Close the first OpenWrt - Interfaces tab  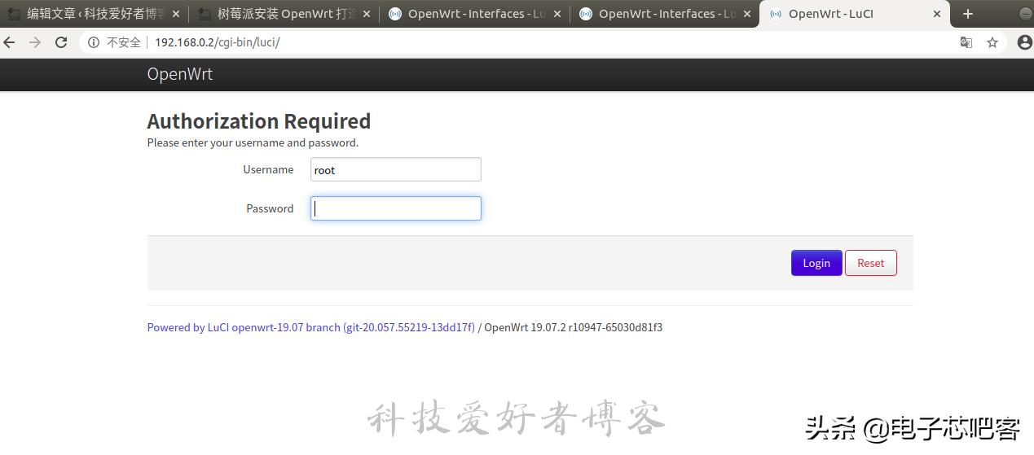pyautogui.click(x=557, y=14)
